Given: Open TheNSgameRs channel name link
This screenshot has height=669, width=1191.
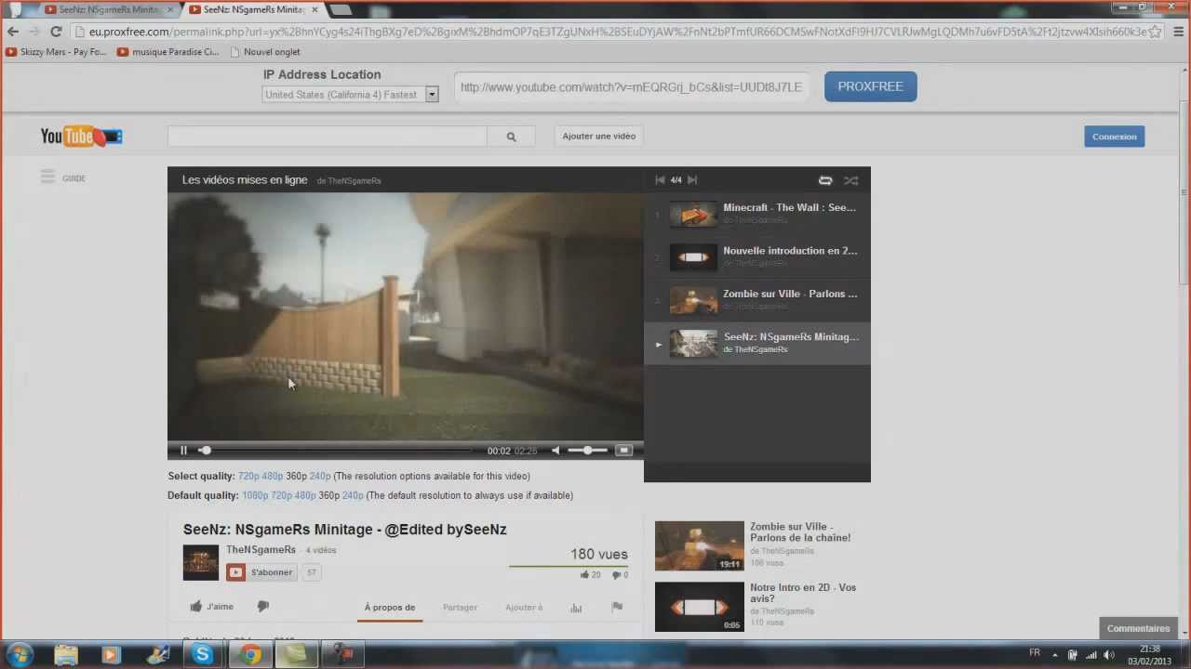Looking at the screenshot, I should click(261, 550).
